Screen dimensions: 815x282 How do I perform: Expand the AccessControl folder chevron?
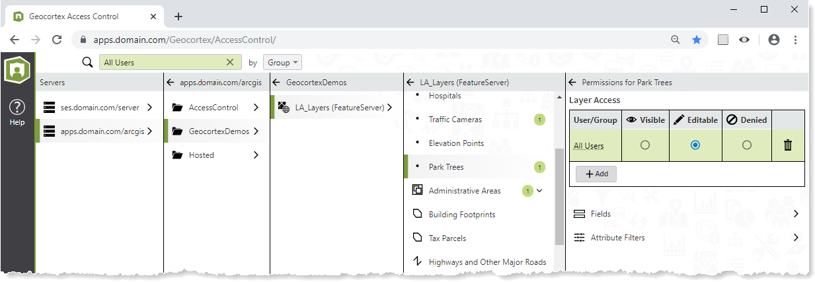coord(256,107)
